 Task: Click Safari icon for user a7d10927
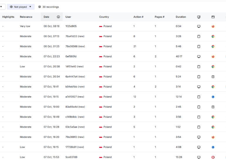point(213,97)
